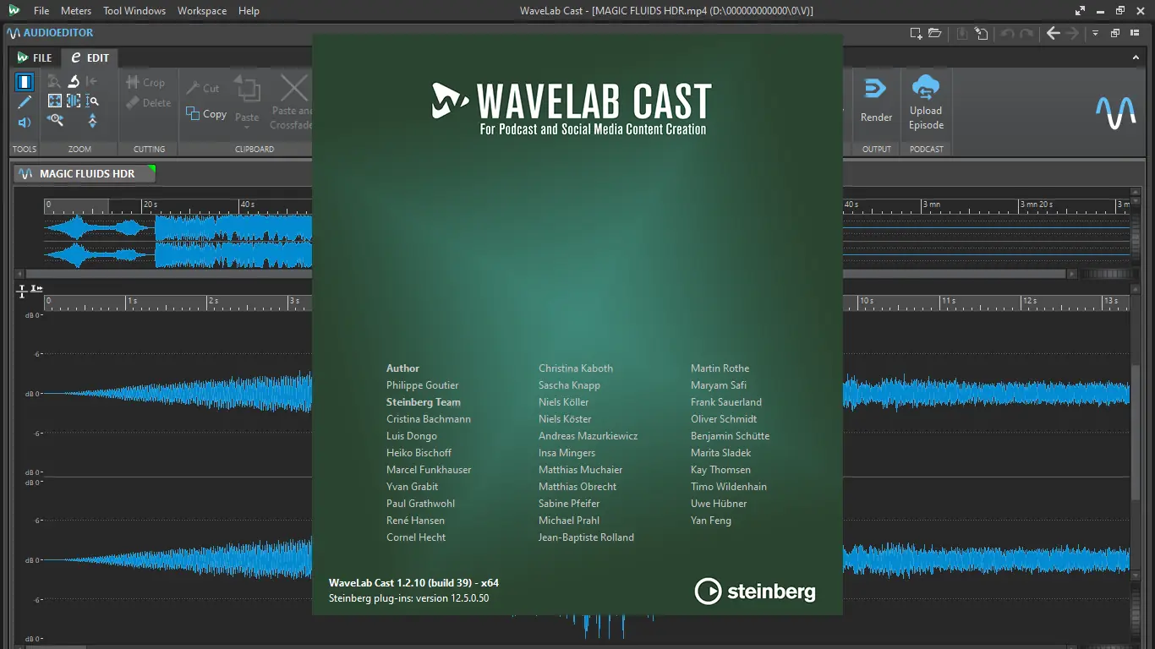Click the save-as pencil document icon
Screen dimensions: 1155x649
(981, 34)
